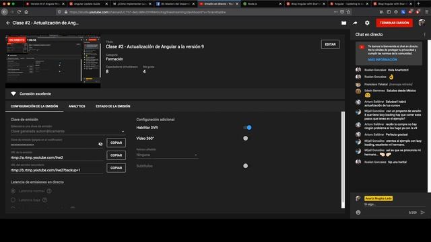
Task: Open the emoji picker in chat
Action: (358, 212)
